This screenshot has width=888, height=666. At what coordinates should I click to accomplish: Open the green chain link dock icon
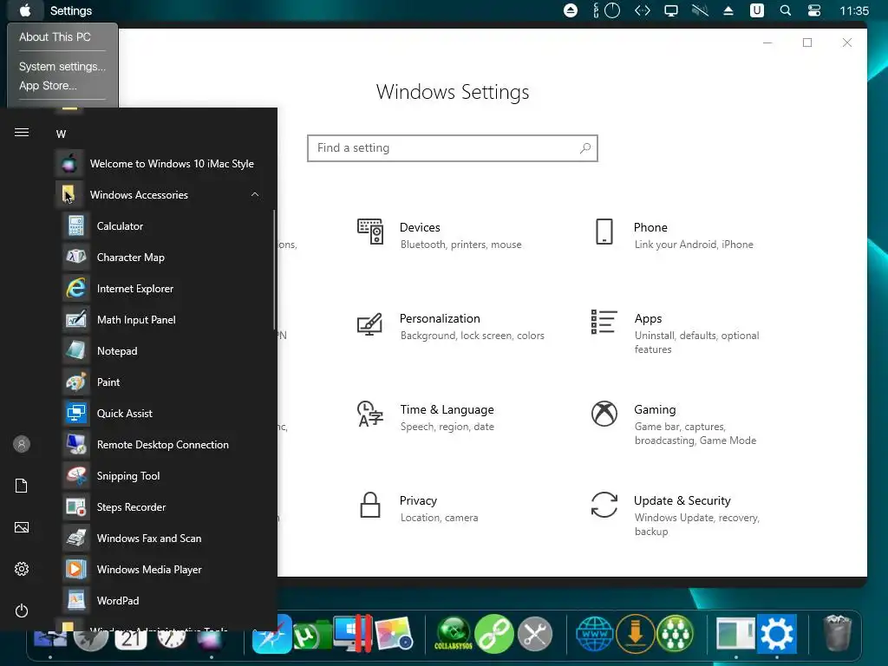coord(493,634)
